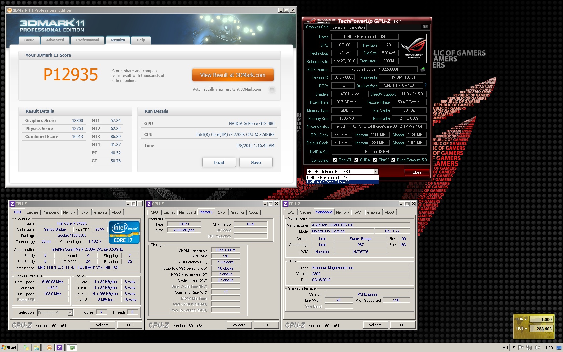Click the Core Speed value 5150.98 MHz
Viewport: 563px width, 352px height.
coord(53,282)
